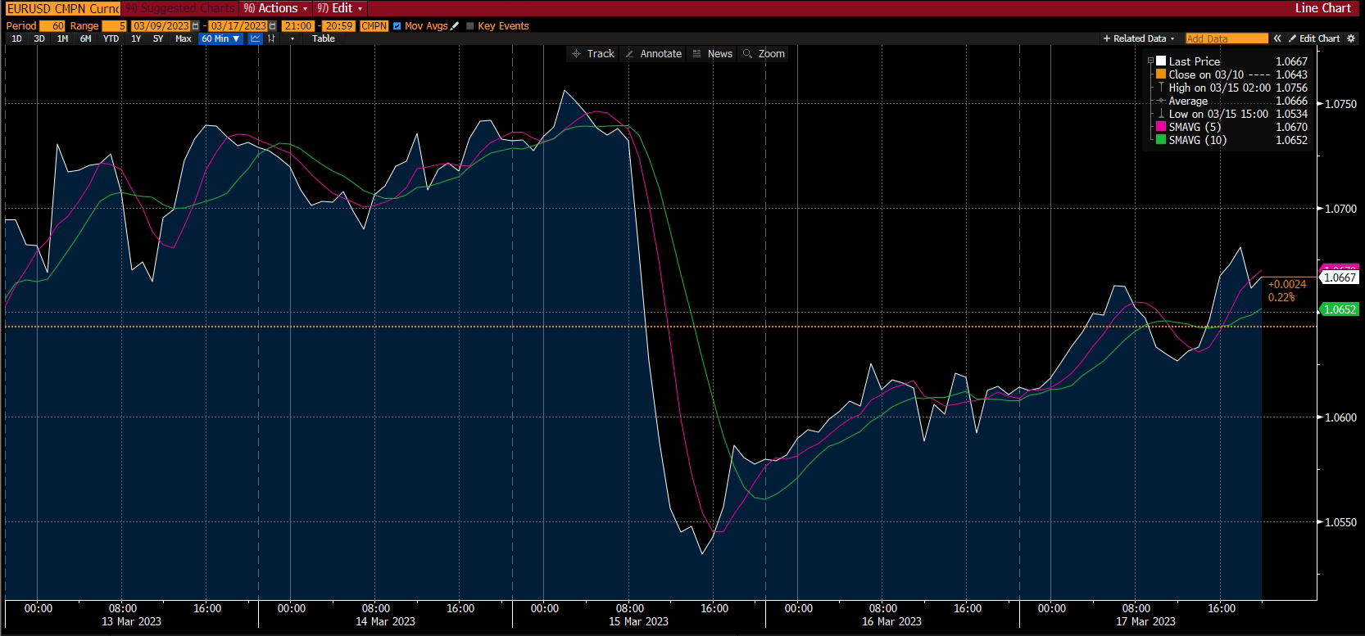Collapse the Last Price legend tree
Screen dimensions: 1365x636
(x=1150, y=61)
